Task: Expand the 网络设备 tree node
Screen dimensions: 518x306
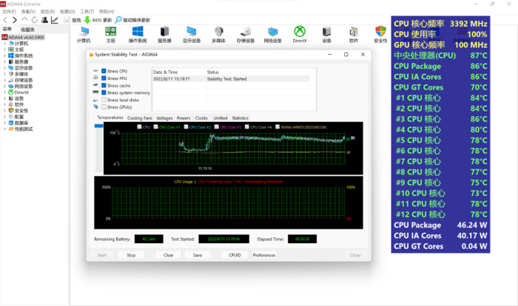Action: tap(4, 86)
